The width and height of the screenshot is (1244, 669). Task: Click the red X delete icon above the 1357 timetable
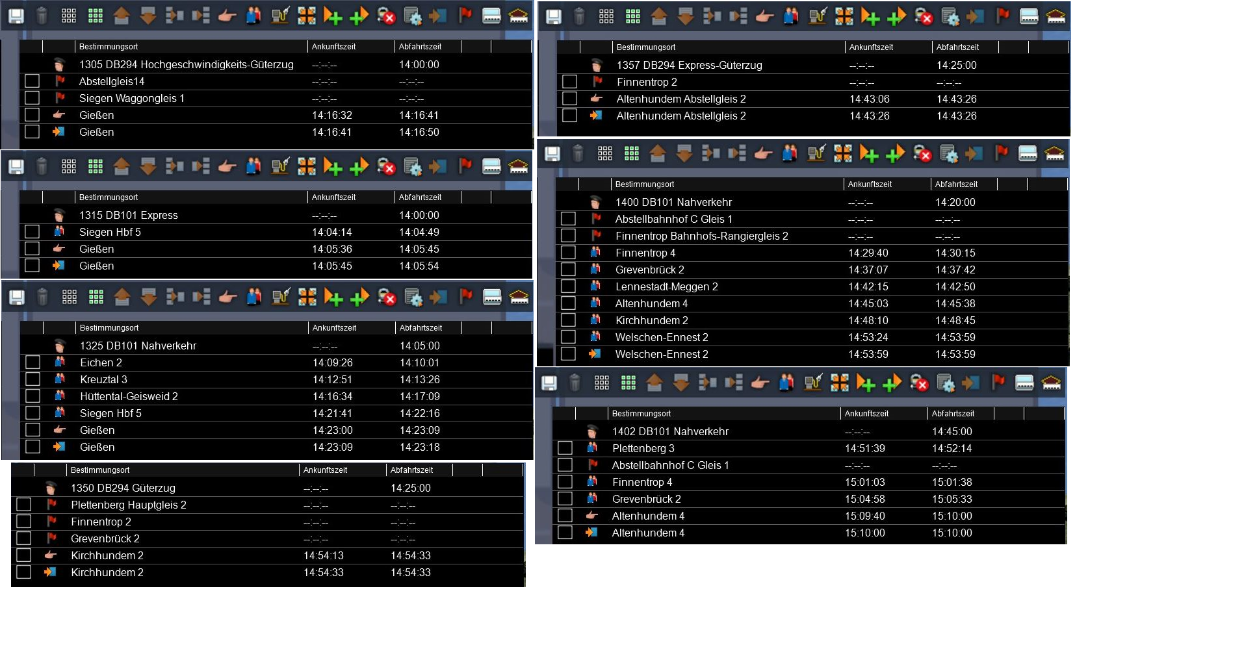point(924,17)
